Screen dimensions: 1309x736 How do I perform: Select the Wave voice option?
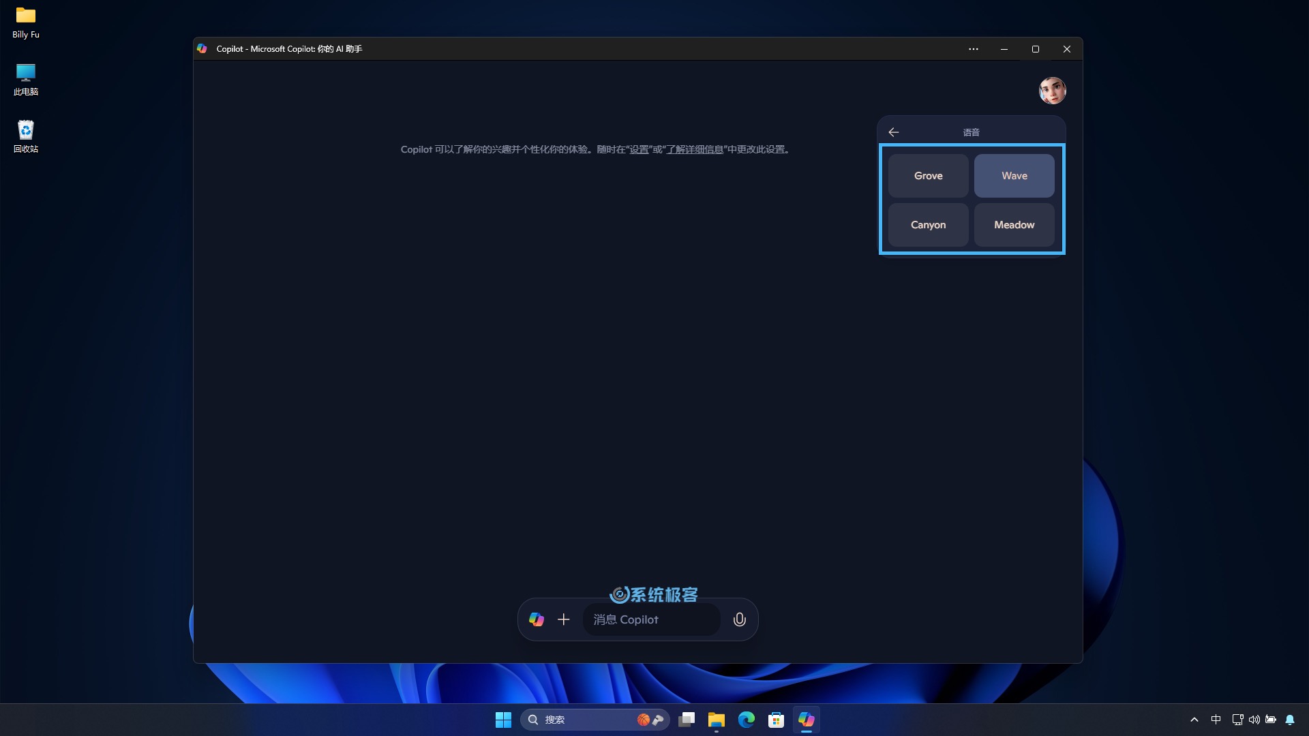[1014, 176]
